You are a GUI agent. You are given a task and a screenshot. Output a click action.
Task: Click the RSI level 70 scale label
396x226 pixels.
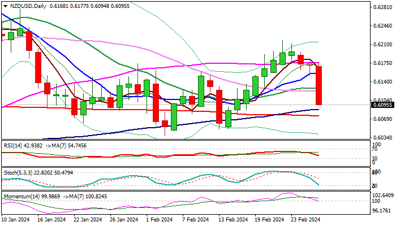(375, 149)
